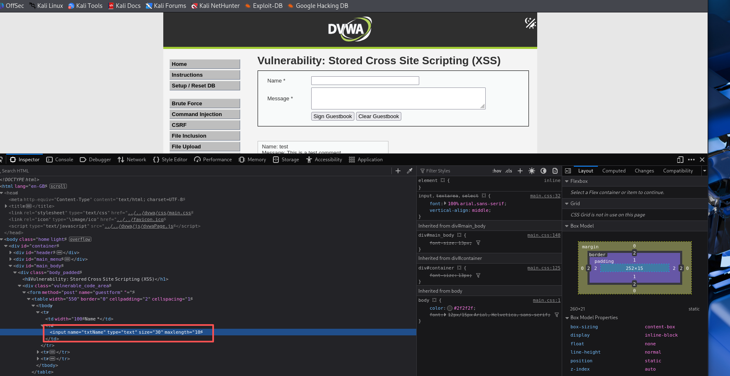The image size is (730, 376).
Task: Open the sidebar tabs overflow dropdown
Action: 705,171
